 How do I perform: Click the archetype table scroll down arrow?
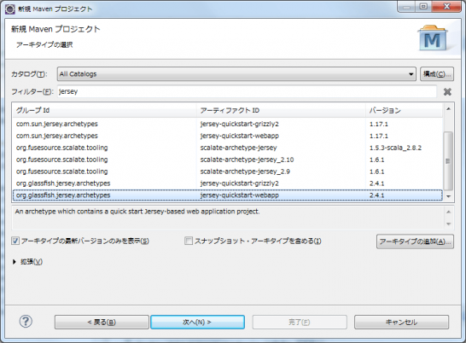(x=448, y=196)
